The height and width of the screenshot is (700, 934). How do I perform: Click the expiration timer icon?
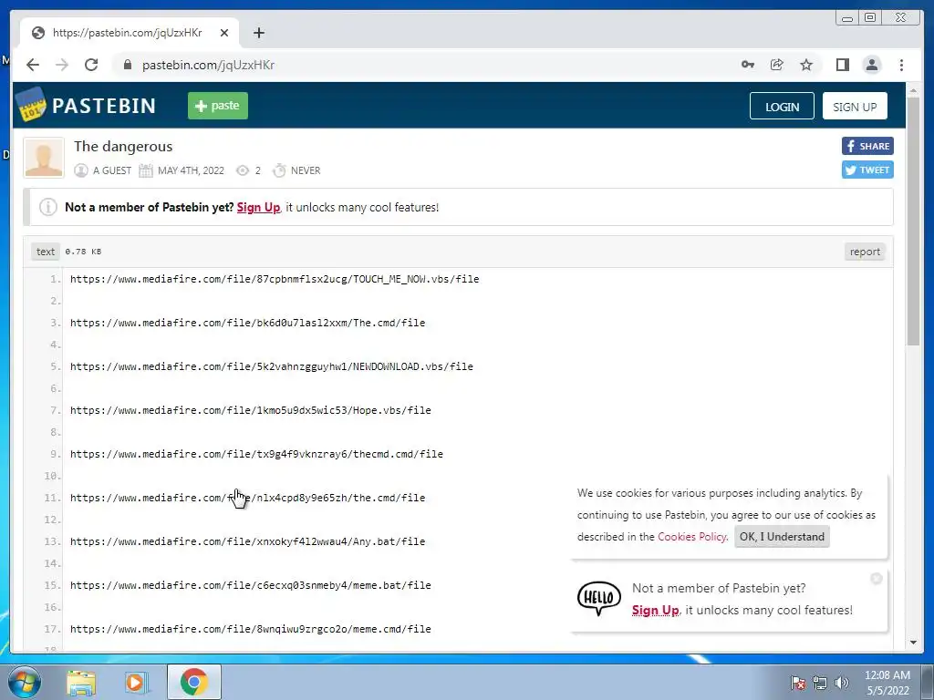click(x=279, y=170)
